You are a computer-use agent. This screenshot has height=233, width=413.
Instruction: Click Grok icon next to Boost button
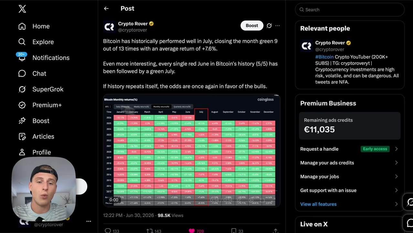269,26
